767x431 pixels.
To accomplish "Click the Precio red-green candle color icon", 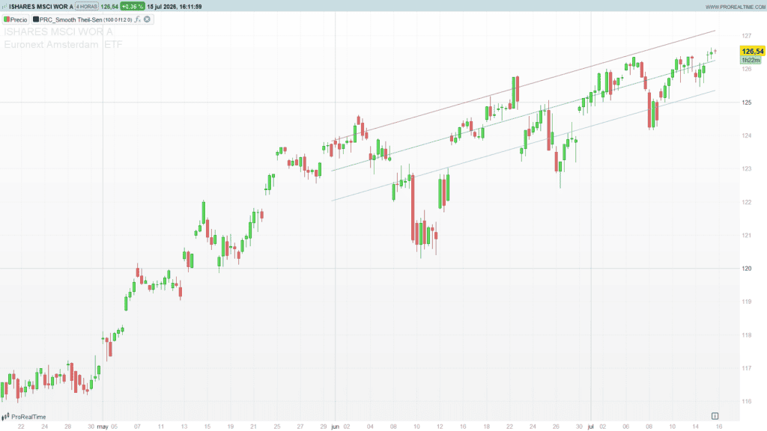I will [7, 19].
